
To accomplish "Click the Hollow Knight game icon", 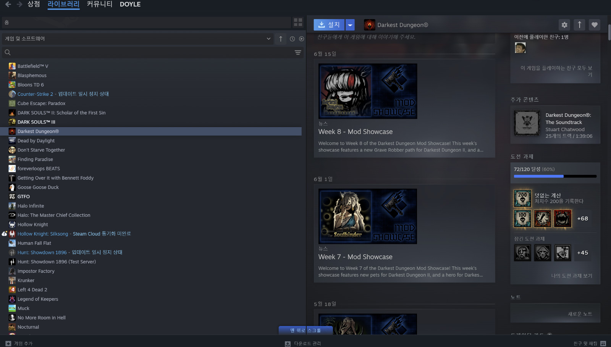I will pos(12,224).
